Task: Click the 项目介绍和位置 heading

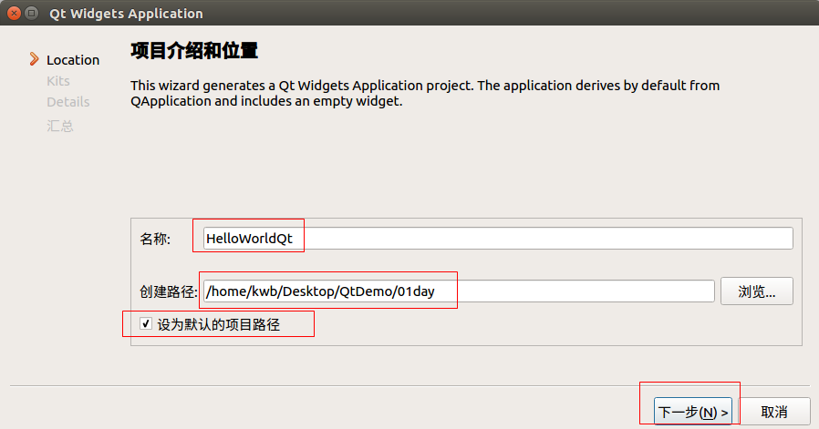Action: (x=194, y=51)
